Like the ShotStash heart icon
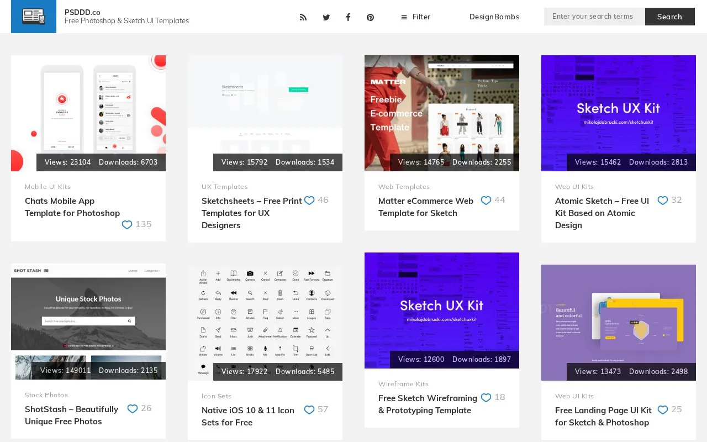 [133, 409]
